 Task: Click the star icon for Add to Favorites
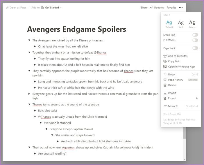click(x=165, y=56)
